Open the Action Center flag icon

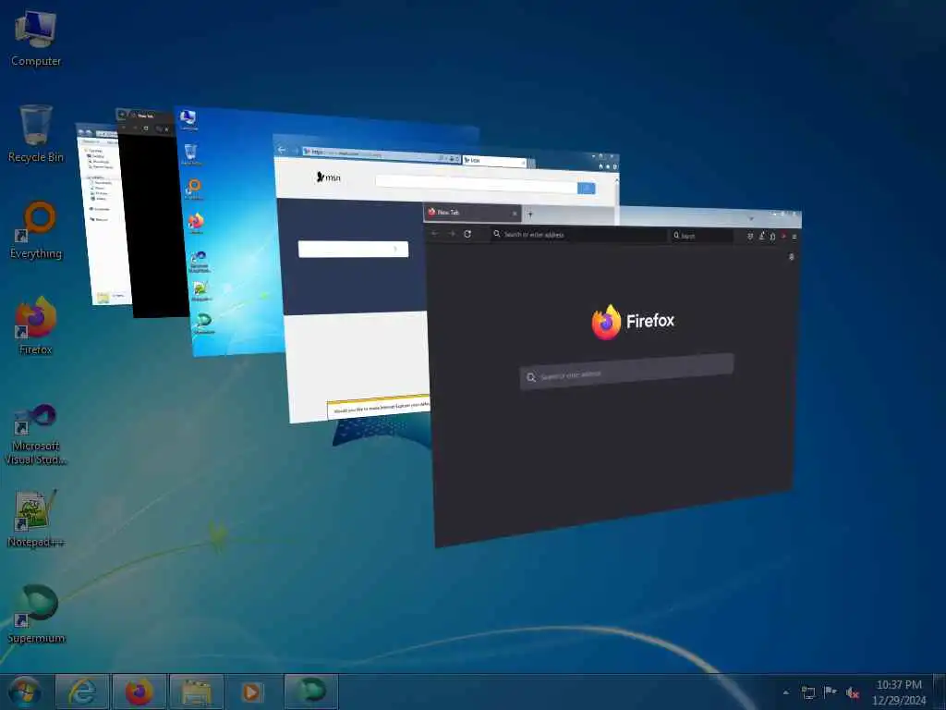[x=831, y=692]
